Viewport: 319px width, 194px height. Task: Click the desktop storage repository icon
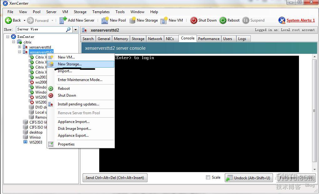[25, 132]
